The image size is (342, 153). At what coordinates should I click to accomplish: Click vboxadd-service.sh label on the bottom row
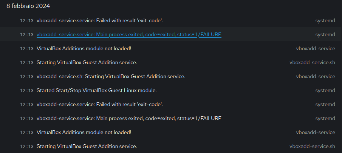(312, 146)
